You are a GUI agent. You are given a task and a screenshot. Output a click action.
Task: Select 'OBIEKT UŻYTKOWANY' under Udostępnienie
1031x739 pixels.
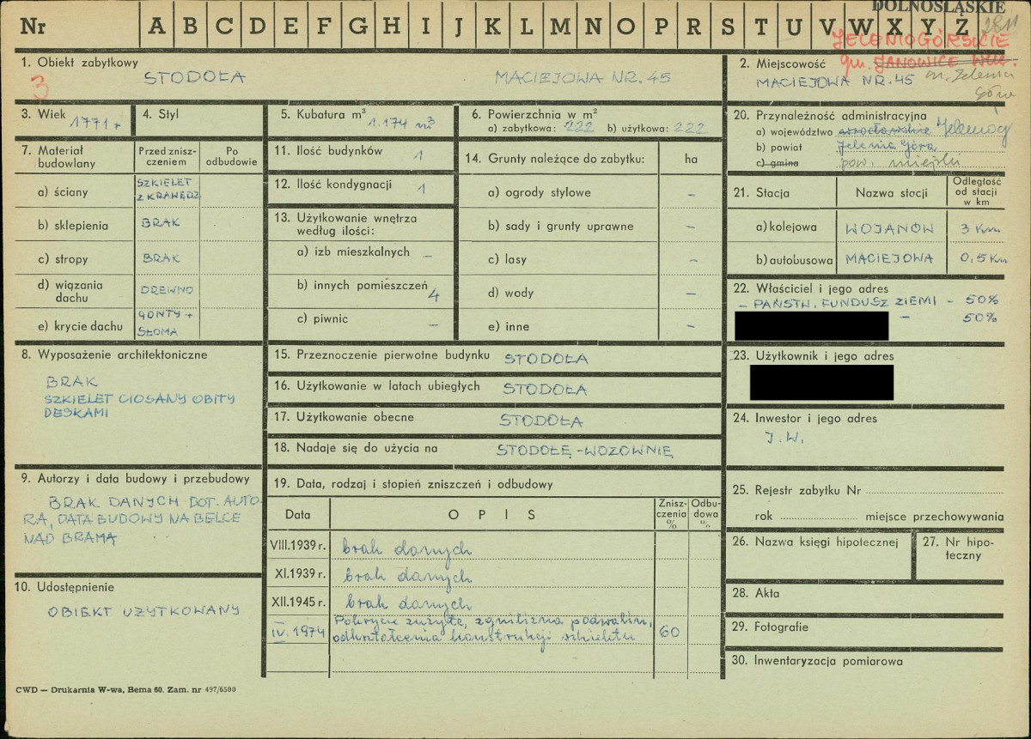pos(143,610)
